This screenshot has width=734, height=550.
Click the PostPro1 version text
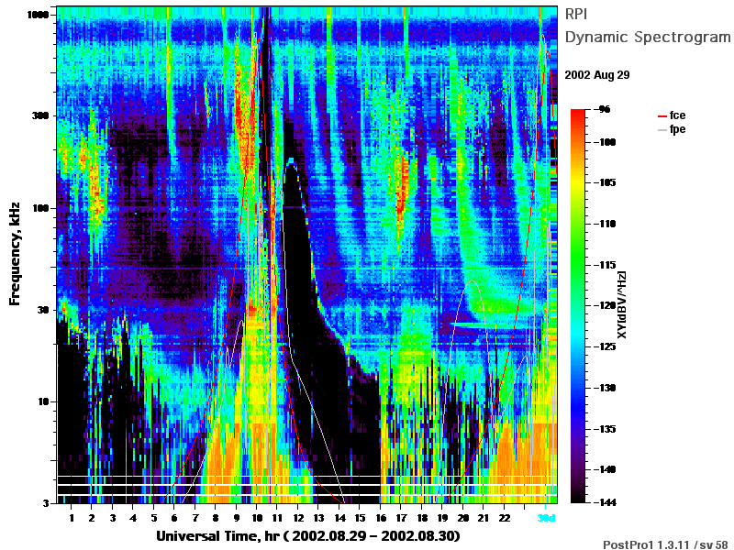665,544
